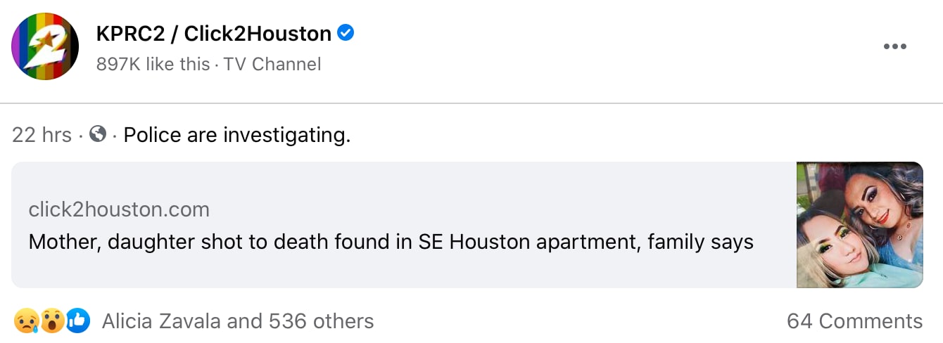Click the horizontal divider below page header
Screen dimensions: 943x343
coord(471,103)
